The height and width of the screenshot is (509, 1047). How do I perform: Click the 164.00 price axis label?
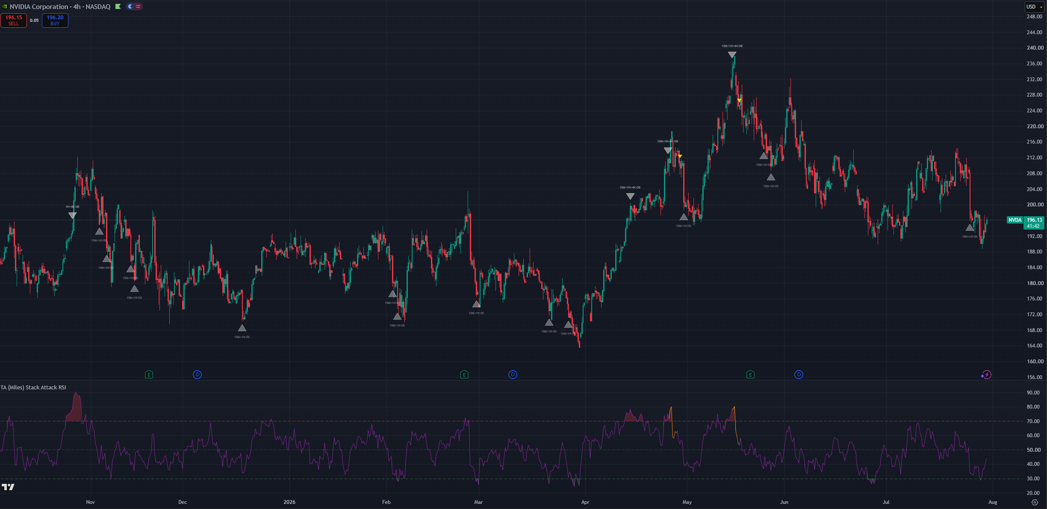click(1035, 346)
